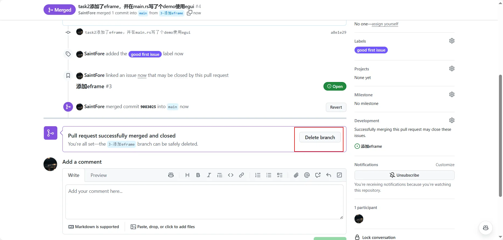Click the comment text area
503x240 pixels.
204,202
